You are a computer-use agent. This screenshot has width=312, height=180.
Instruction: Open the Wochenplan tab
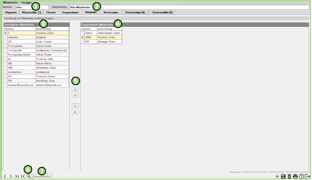tap(111, 13)
